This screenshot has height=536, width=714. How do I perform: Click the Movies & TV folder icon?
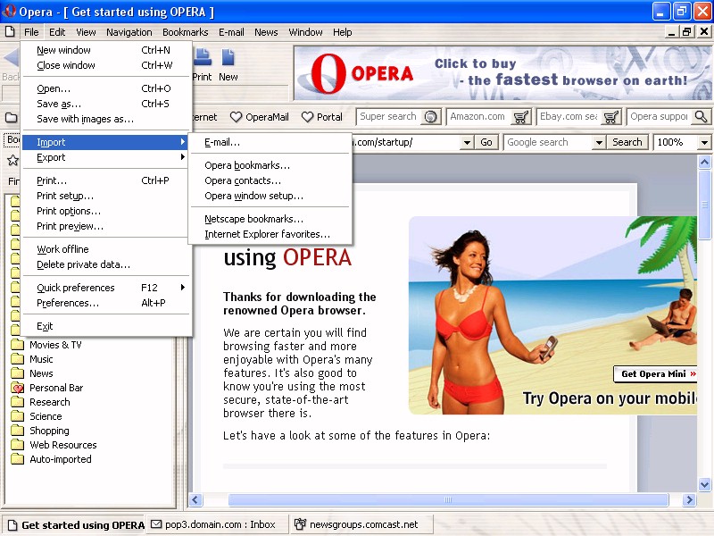pos(17,344)
